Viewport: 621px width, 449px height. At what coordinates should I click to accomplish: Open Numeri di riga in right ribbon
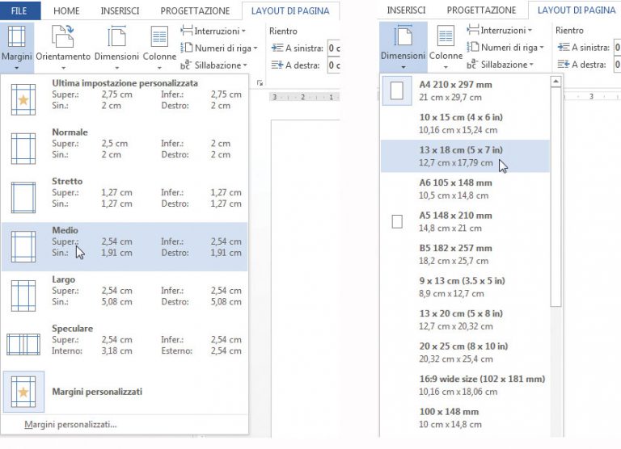(x=505, y=48)
